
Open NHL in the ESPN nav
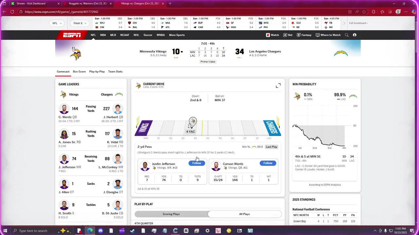click(x=136, y=35)
